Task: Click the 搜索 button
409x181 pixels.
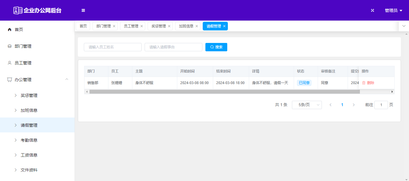Action: (x=216, y=47)
